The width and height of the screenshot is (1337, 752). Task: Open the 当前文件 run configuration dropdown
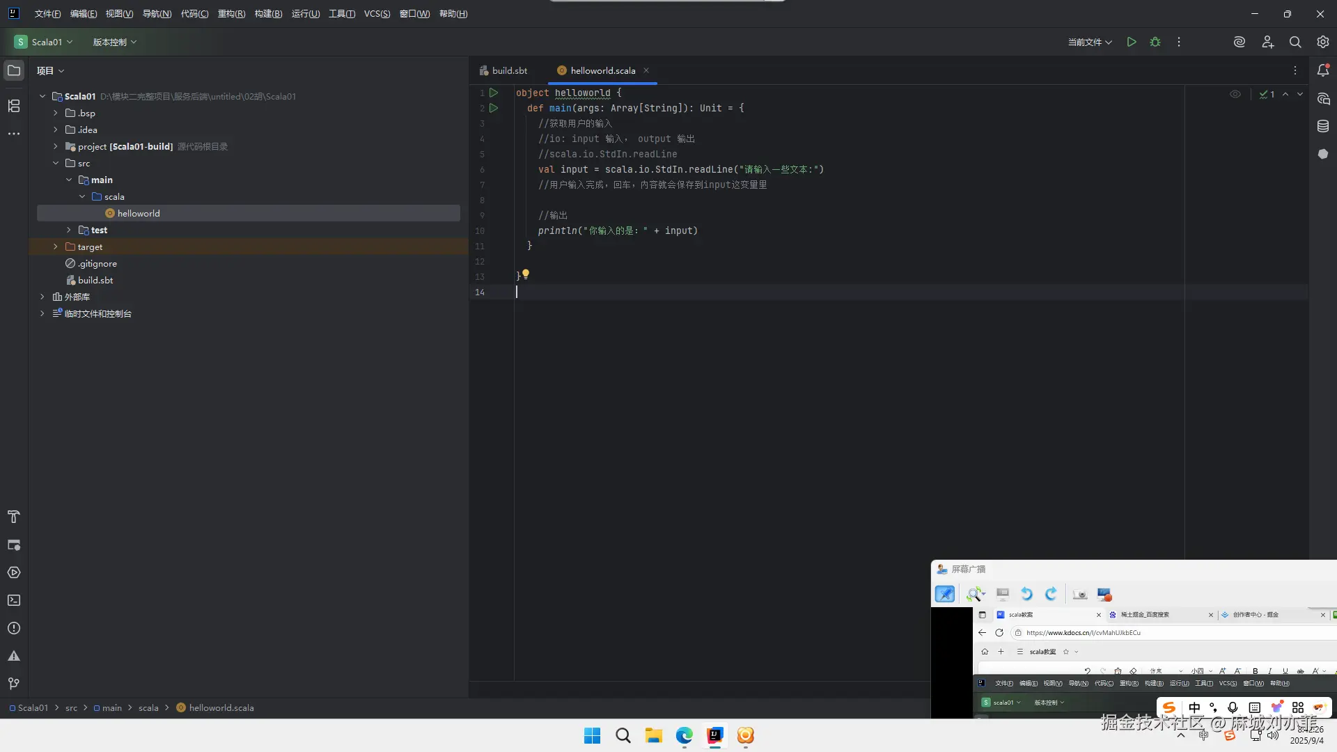pos(1090,42)
